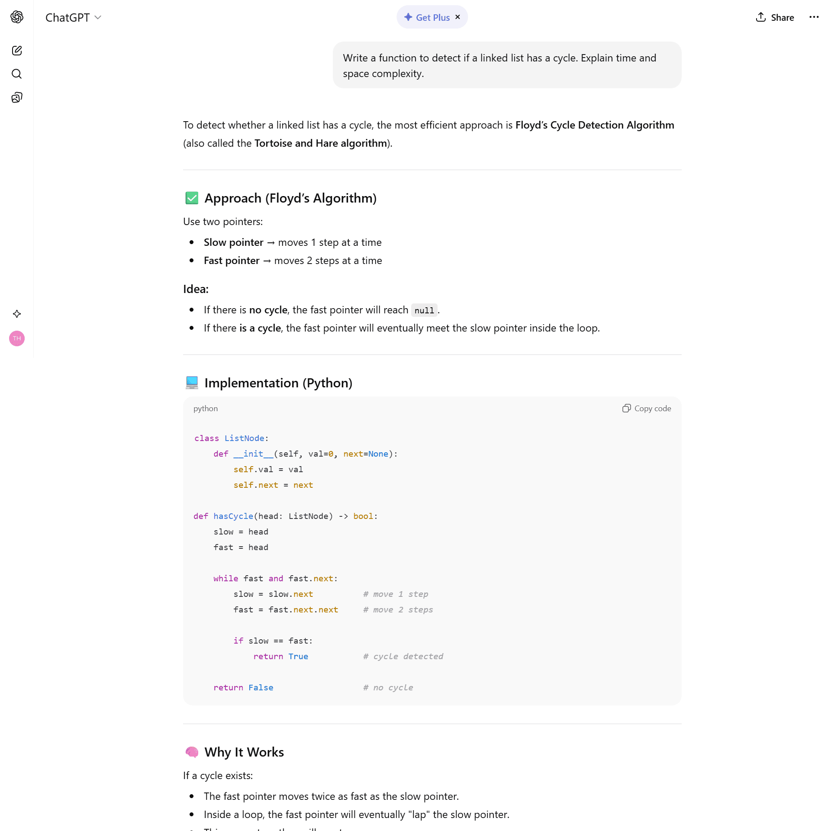Click the Get Plus button
Viewport: 831px width, 831px height.
[427, 17]
